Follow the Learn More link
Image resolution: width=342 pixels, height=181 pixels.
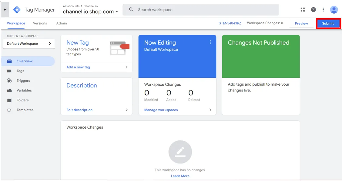180,176
